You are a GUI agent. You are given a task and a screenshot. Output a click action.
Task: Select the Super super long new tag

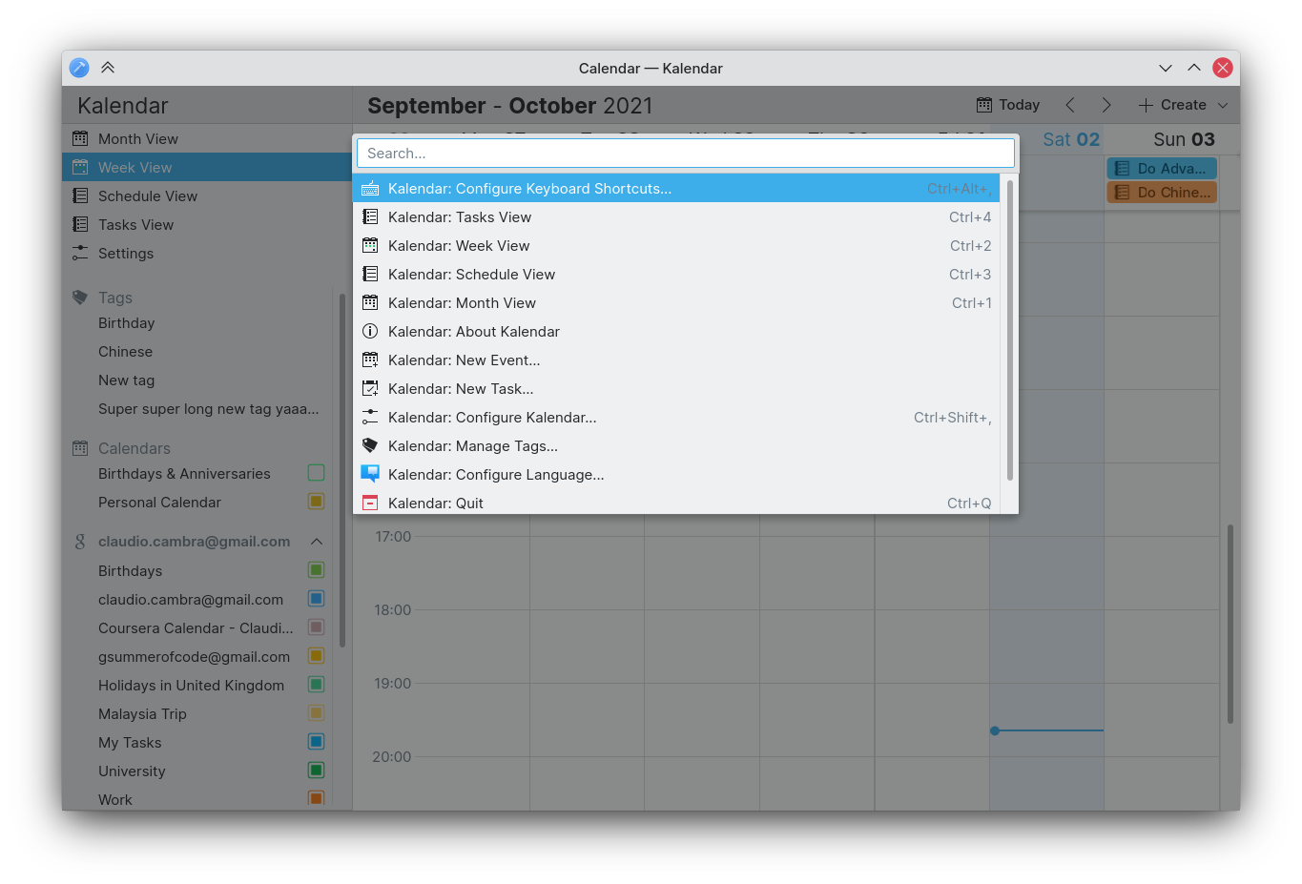(x=209, y=409)
